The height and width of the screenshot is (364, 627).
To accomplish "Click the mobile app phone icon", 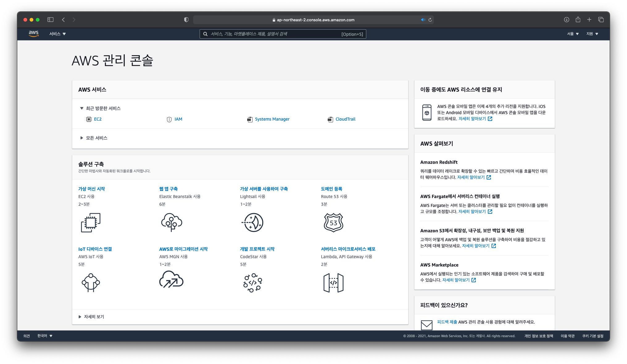I will [x=427, y=113].
